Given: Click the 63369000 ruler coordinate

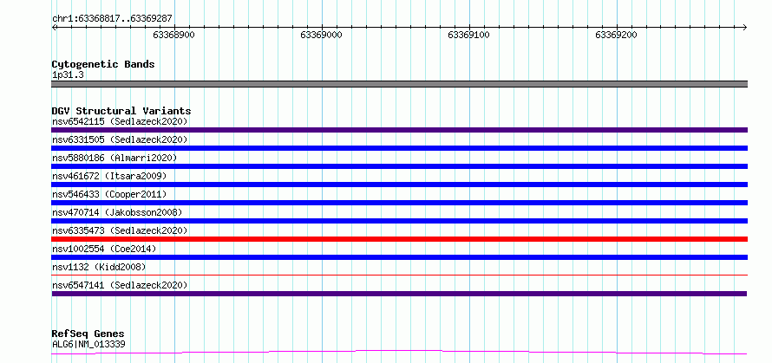Looking at the screenshot, I should tap(321, 35).
